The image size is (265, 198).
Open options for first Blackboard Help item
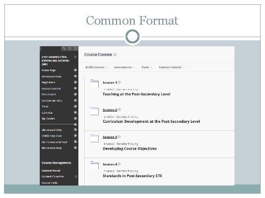[75, 130]
